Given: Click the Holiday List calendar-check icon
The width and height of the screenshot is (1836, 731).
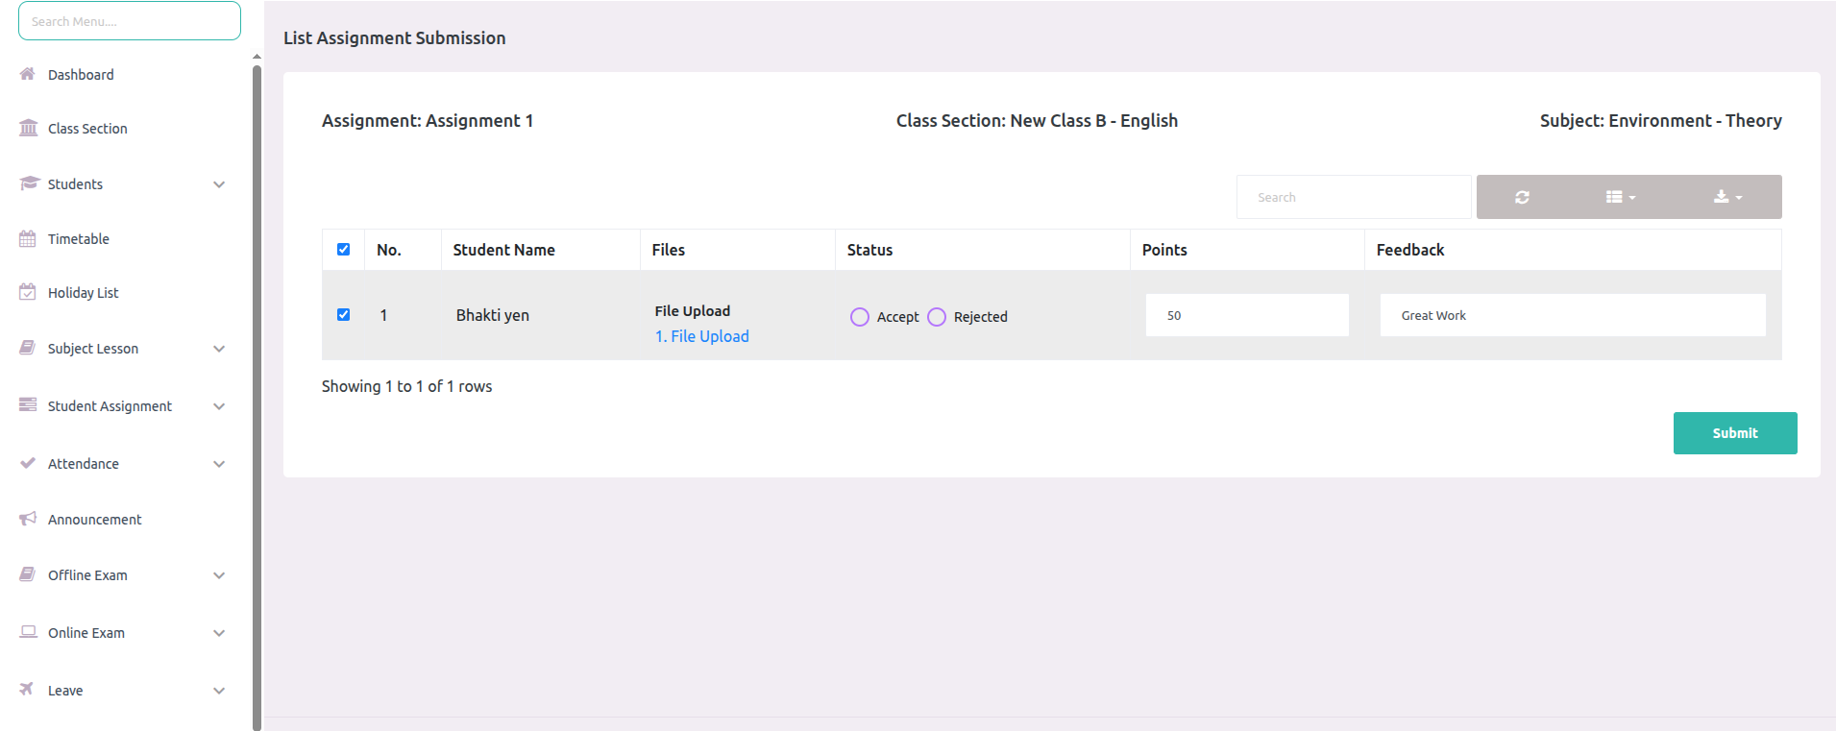Looking at the screenshot, I should tap(28, 292).
